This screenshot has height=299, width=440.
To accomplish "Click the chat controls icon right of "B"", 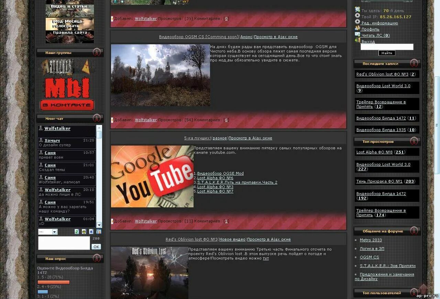I will tap(99, 232).
